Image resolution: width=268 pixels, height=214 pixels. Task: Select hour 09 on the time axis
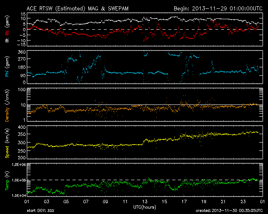tap(105, 201)
